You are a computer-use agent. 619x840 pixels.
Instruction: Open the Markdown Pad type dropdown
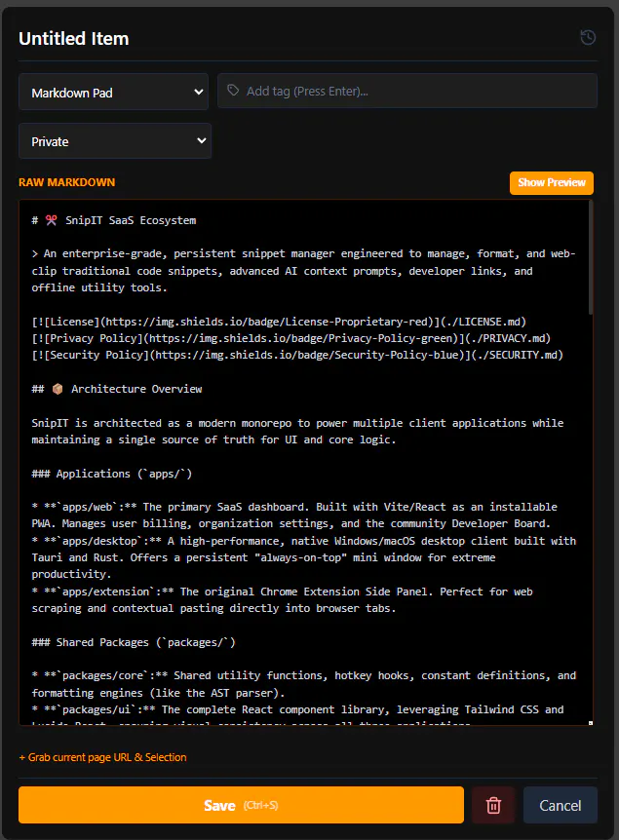point(114,93)
